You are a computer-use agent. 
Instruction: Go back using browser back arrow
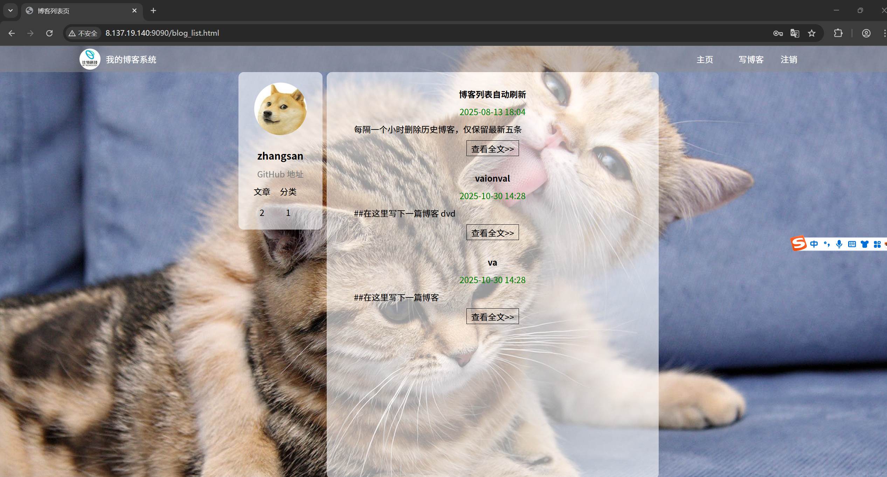pos(12,33)
